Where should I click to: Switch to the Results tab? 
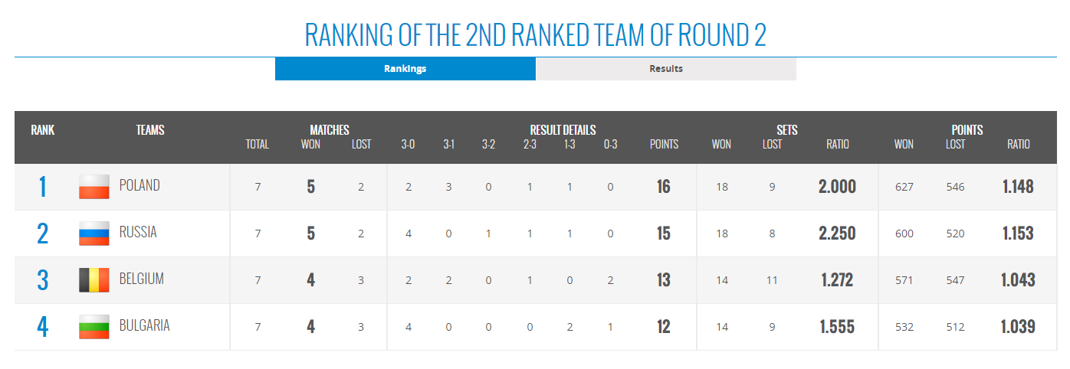point(665,69)
